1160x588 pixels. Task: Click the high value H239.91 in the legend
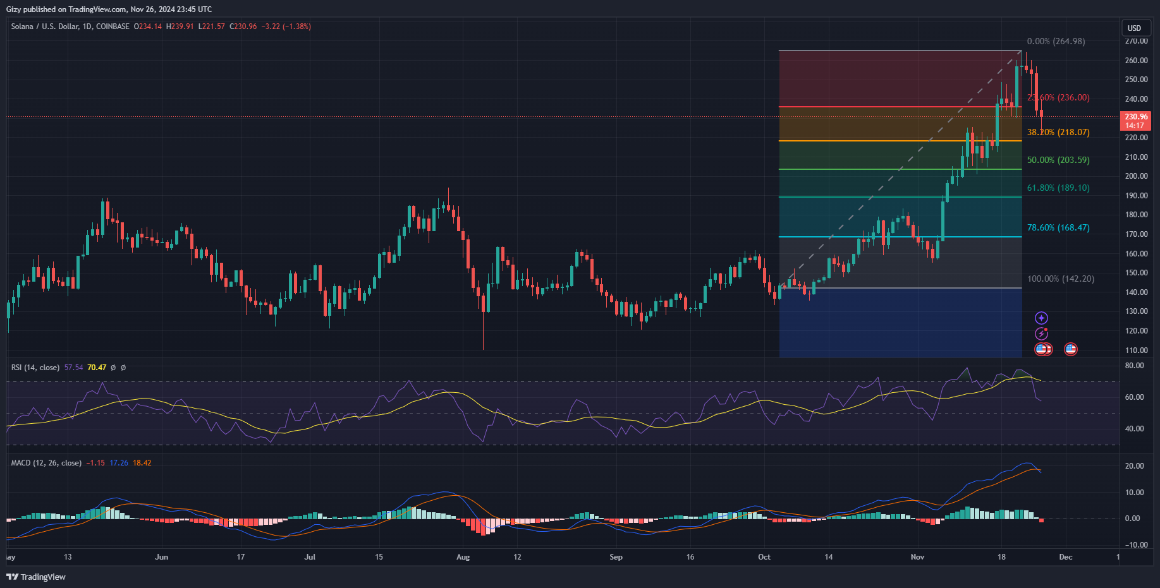(x=180, y=27)
